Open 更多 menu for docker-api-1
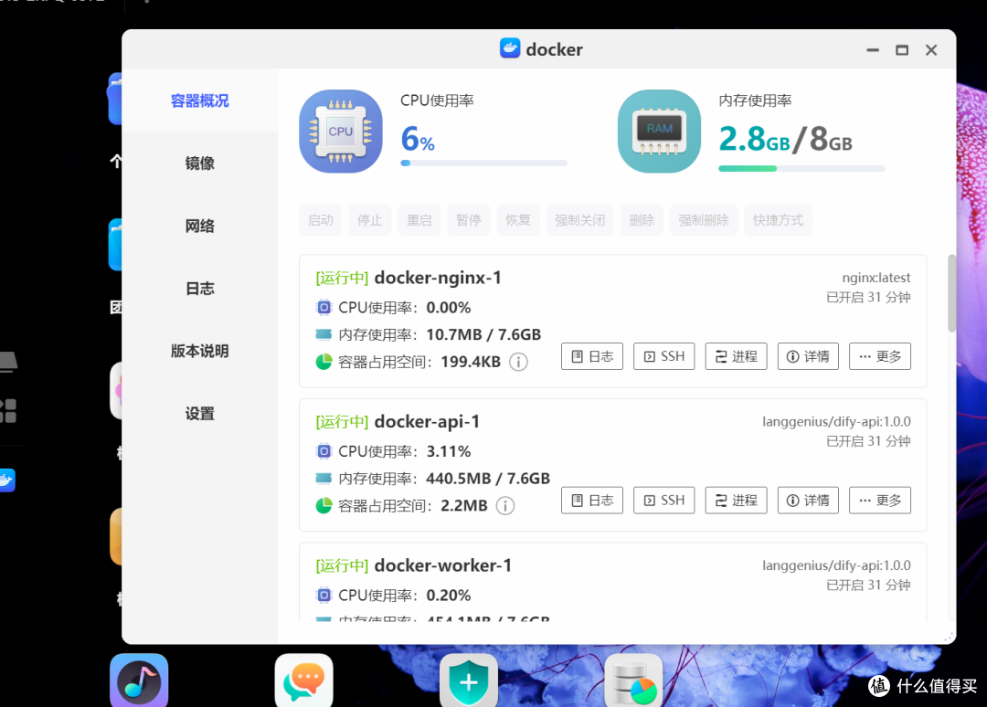987x707 pixels. (x=879, y=500)
